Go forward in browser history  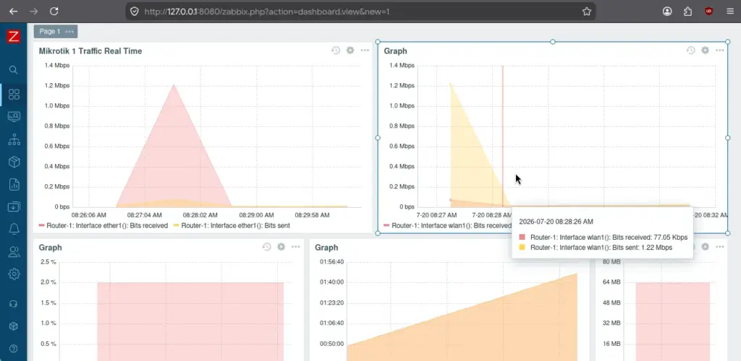pos(33,12)
